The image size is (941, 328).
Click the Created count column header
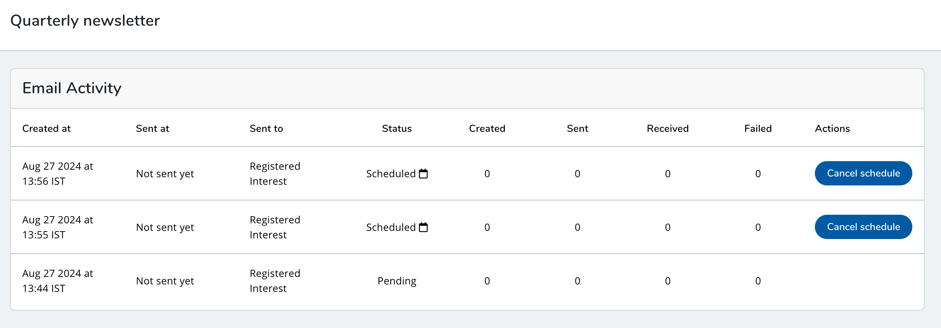pyautogui.click(x=487, y=129)
